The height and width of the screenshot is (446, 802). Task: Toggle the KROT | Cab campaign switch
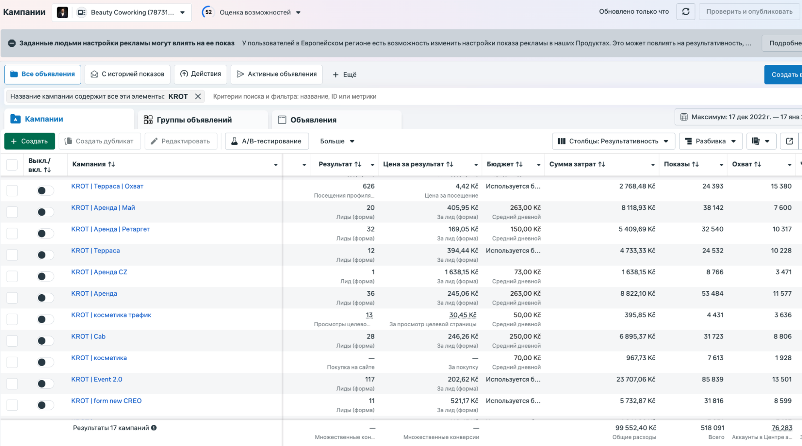45,341
